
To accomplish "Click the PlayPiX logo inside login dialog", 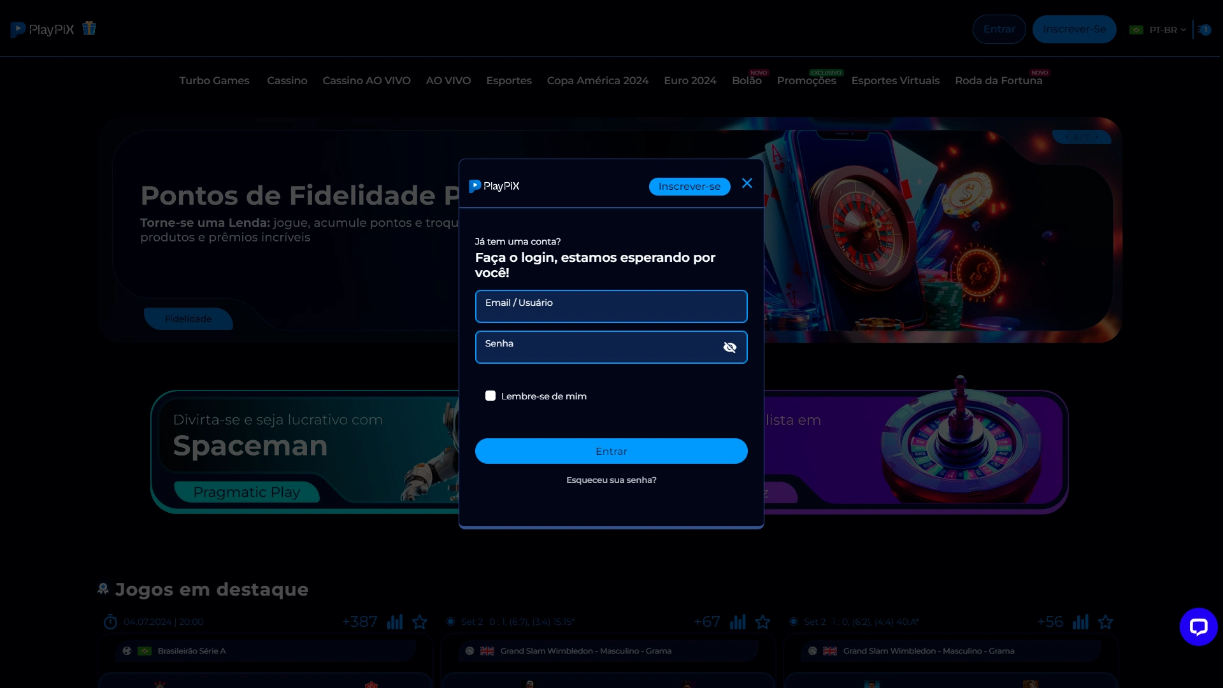I will coord(494,186).
